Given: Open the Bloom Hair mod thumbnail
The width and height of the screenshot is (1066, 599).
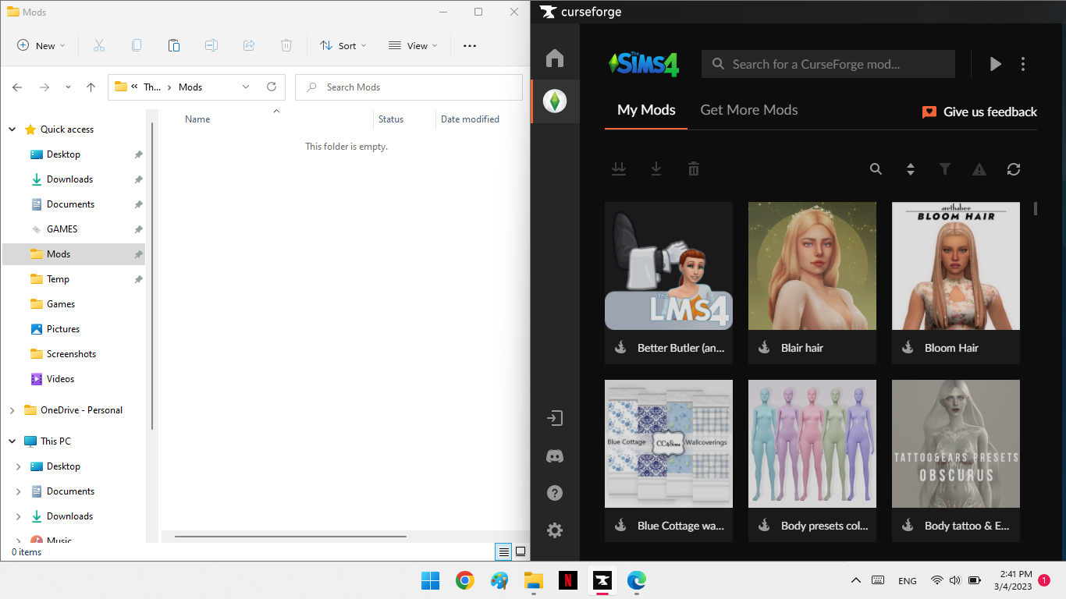Looking at the screenshot, I should tap(955, 266).
